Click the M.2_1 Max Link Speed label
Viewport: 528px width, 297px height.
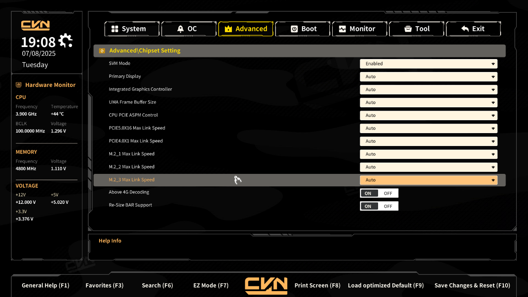pos(132,153)
